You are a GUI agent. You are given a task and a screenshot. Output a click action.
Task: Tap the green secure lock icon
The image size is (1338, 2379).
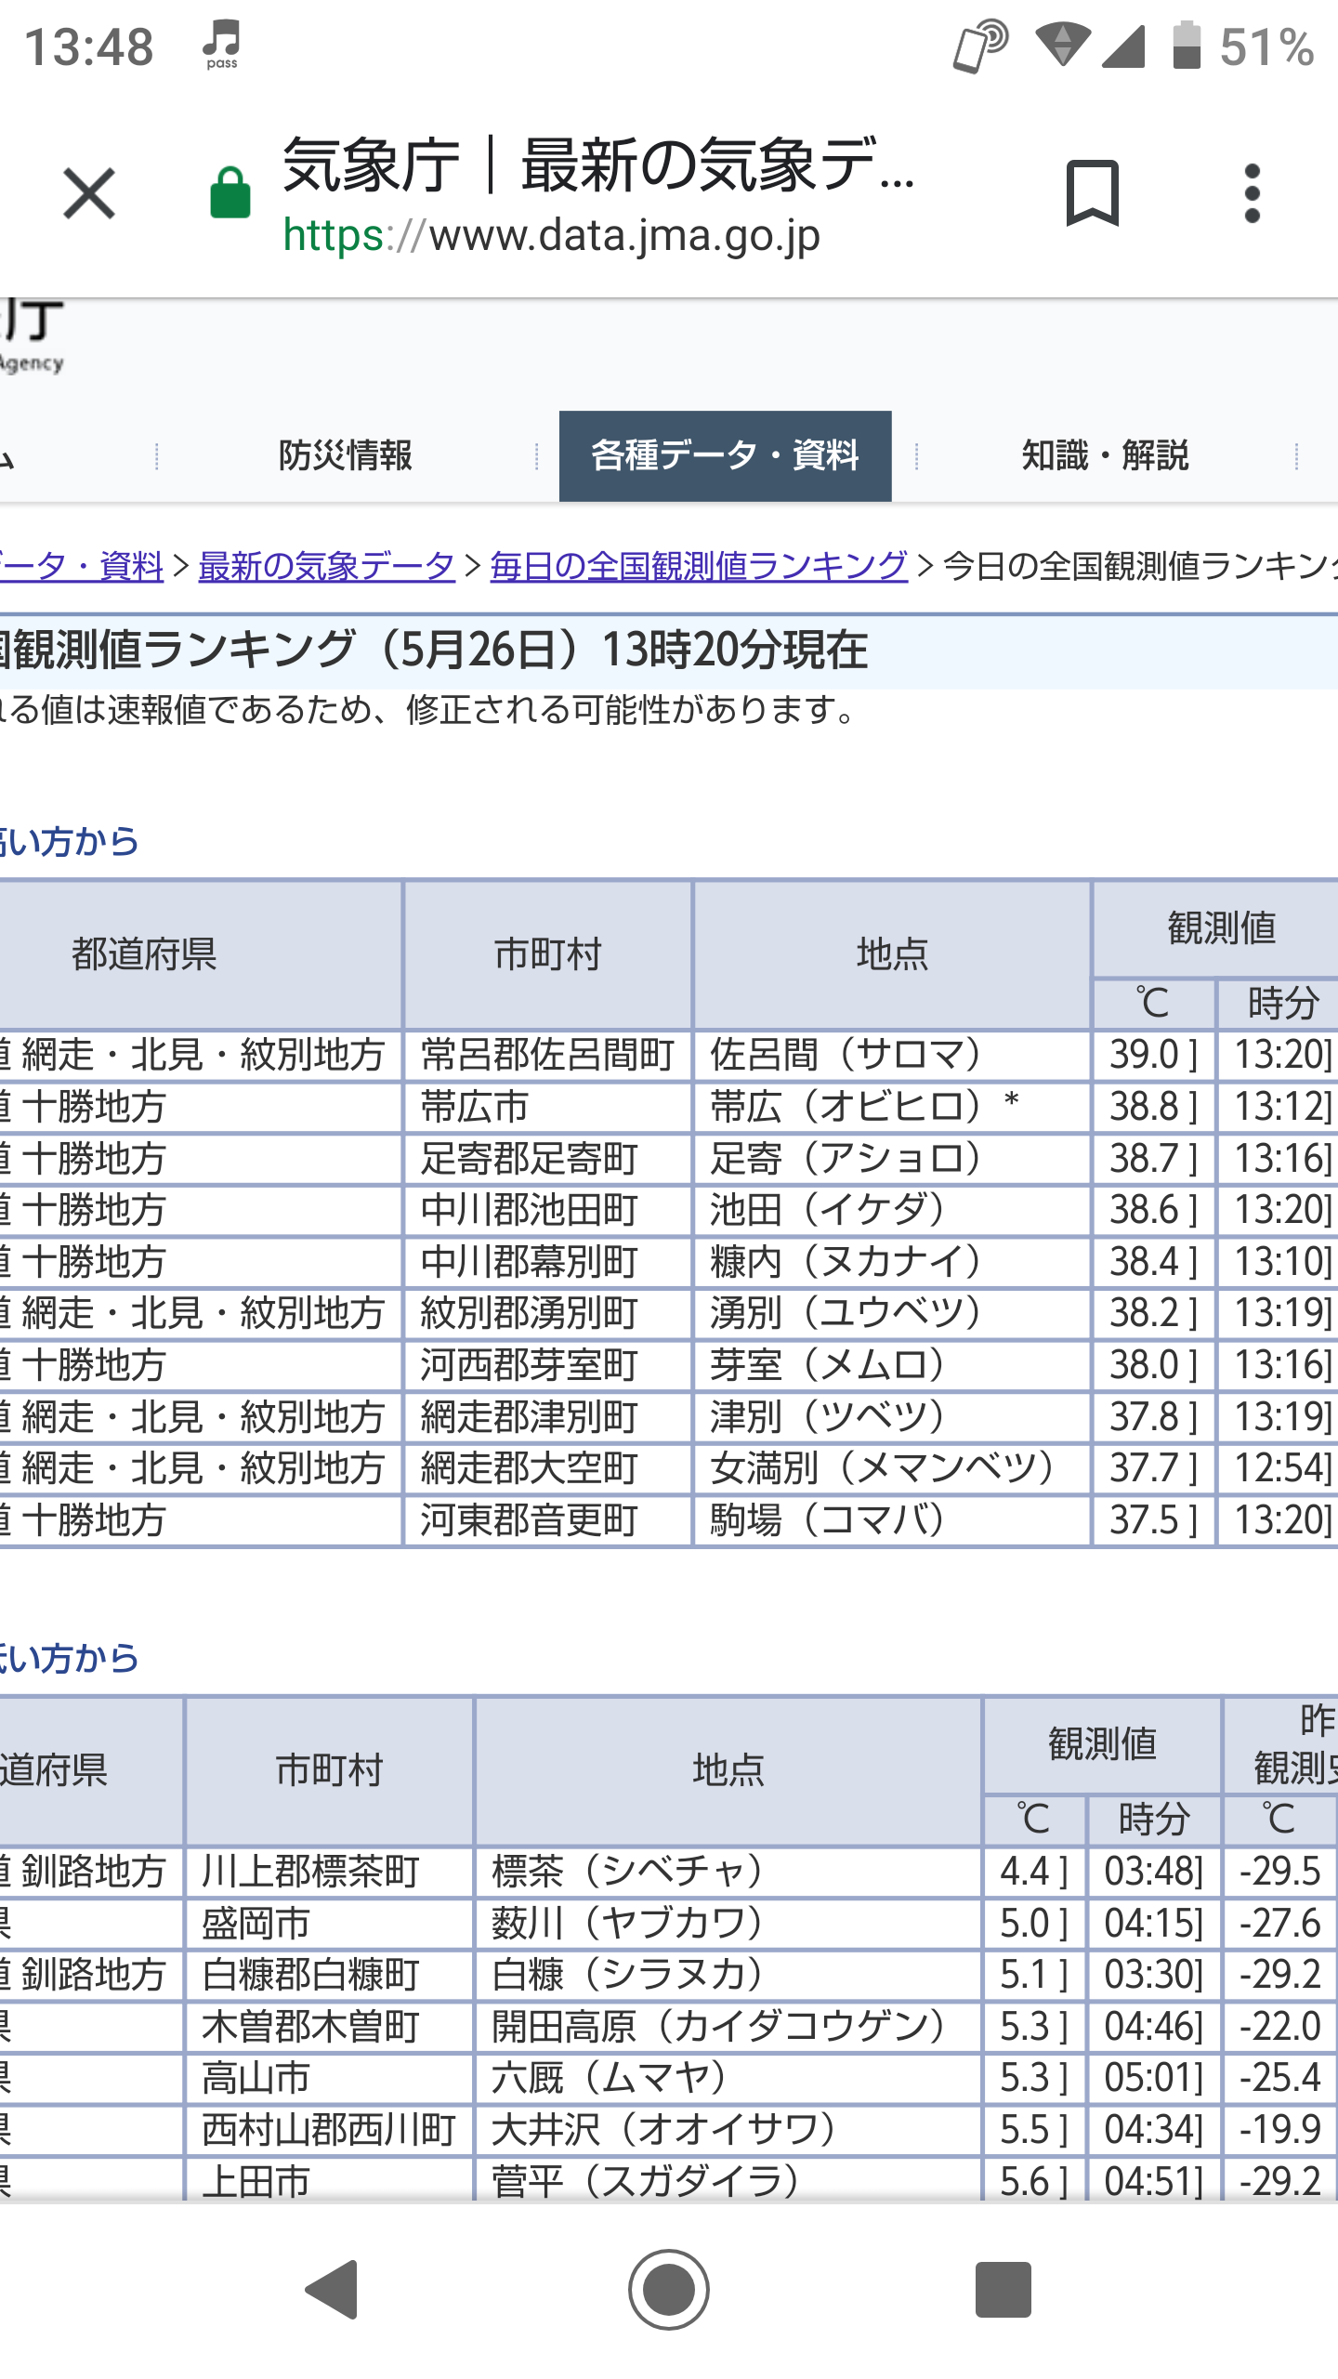(230, 193)
